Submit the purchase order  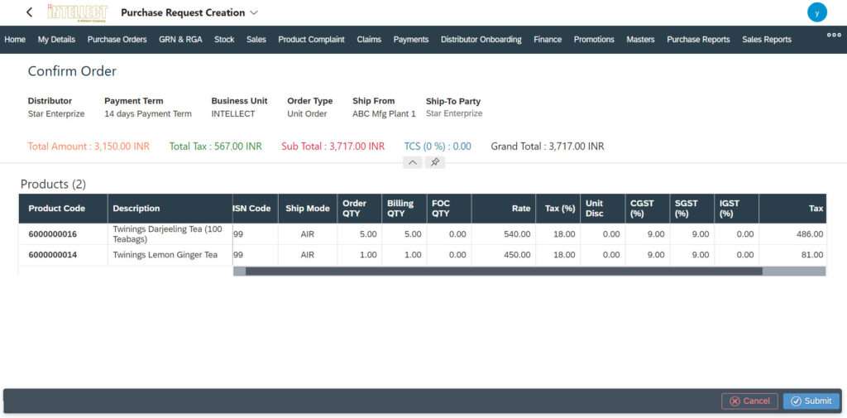coord(811,401)
